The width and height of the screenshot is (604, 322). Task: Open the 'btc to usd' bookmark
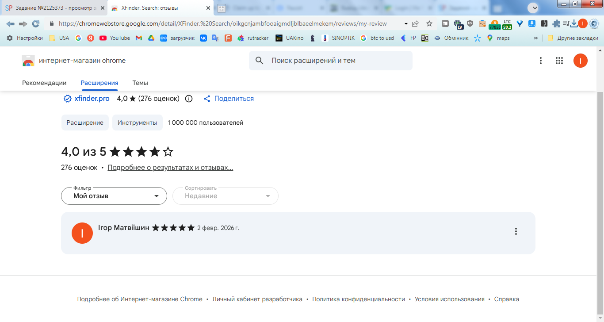[377, 38]
